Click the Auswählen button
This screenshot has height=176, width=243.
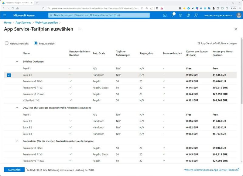(x=14, y=170)
